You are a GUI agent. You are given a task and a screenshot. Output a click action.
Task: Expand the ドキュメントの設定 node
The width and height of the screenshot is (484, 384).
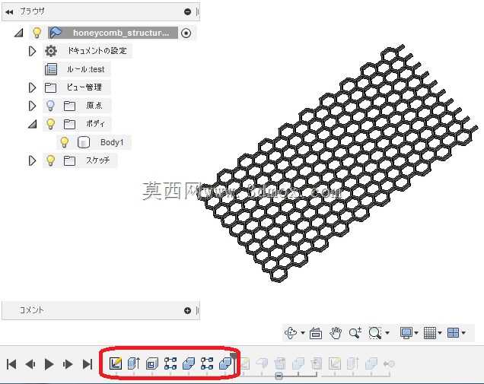[x=32, y=51]
